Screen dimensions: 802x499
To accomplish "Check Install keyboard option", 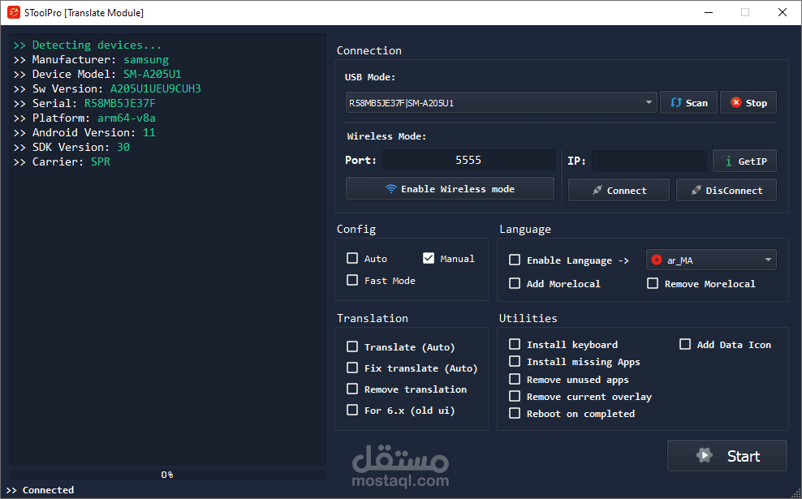I will [x=515, y=344].
